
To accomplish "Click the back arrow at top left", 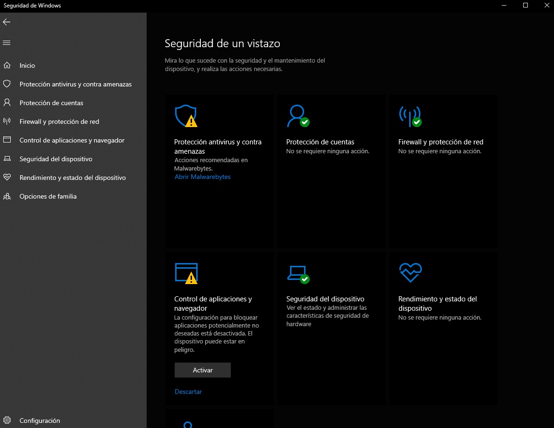I will pyautogui.click(x=7, y=21).
